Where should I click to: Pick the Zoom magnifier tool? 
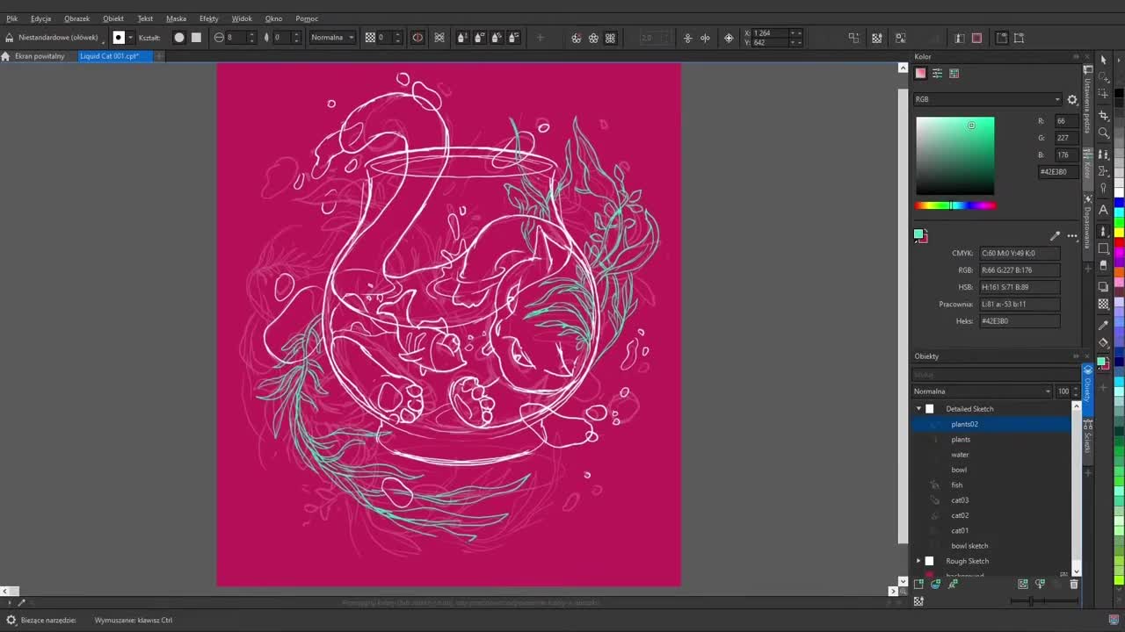click(1104, 133)
